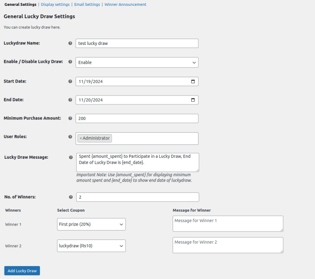
Task: Click help icon for Minimum Purchase Amount
Action: pos(70,118)
